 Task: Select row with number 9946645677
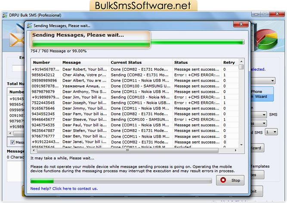pyautogui.click(x=135, y=119)
